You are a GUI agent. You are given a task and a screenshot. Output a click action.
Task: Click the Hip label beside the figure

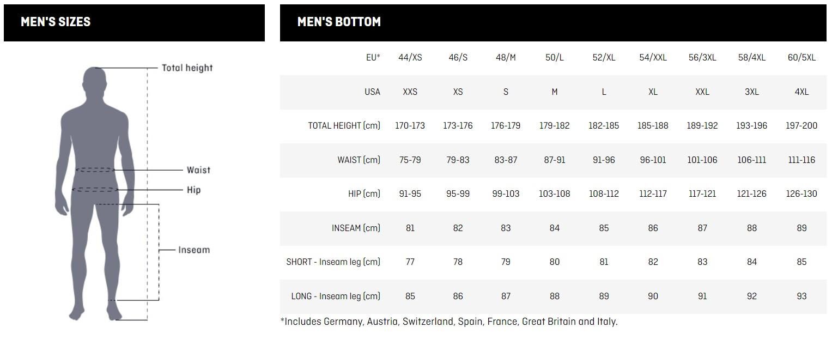coord(193,190)
